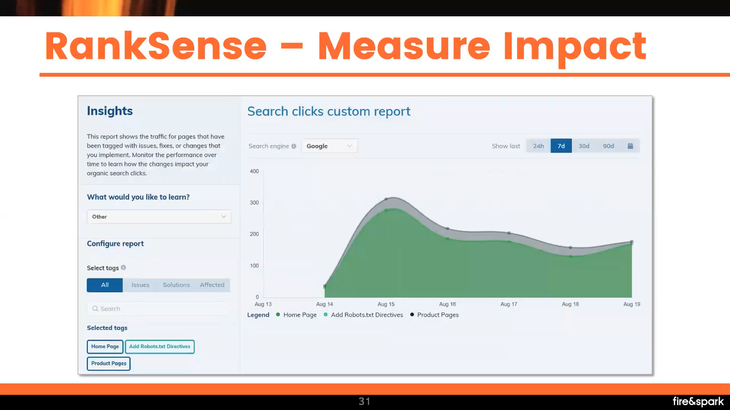Select the 24h time range tab
The width and height of the screenshot is (730, 410).
[538, 146]
